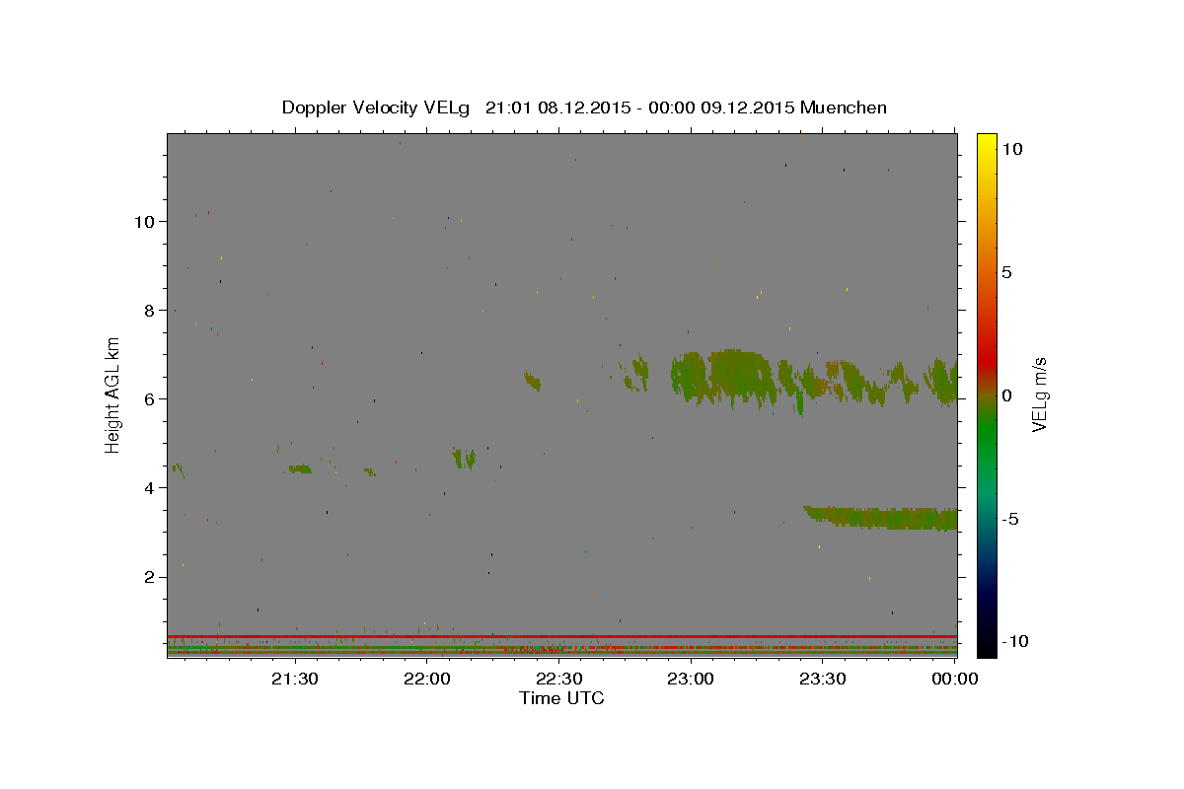Image resolution: width=1184 pixels, height=789 pixels.
Task: Click the yellow top of the colorbar
Action: coord(986,141)
